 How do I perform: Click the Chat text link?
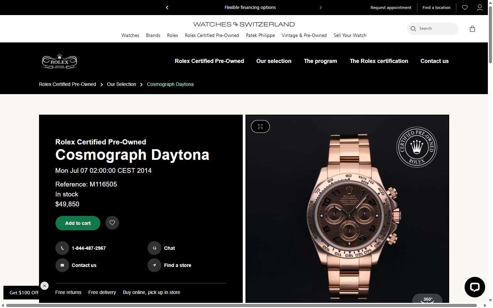(169, 248)
